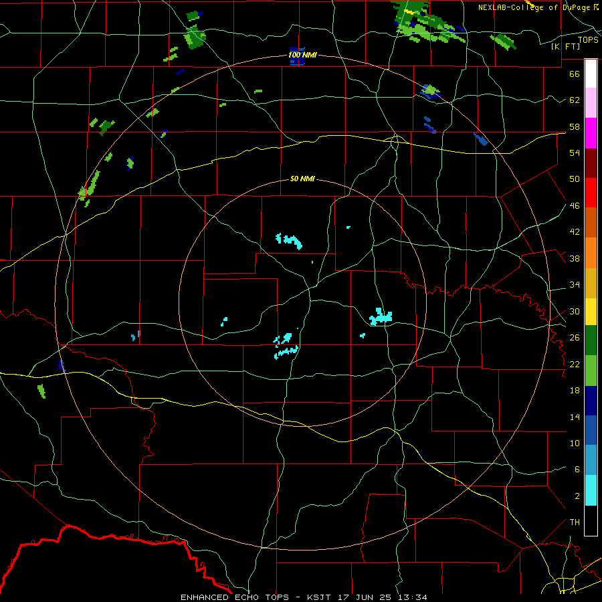
Task: Pick the bright yellow legend swatch
Action: [591, 312]
